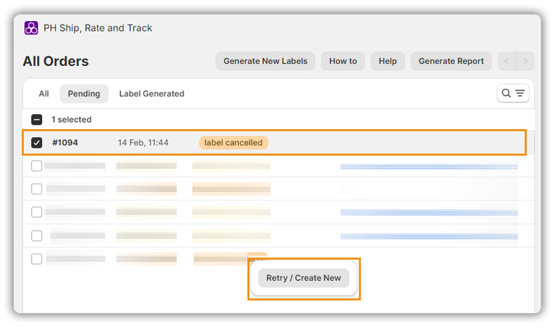
Task: Go to next page arrow
Action: pos(526,61)
